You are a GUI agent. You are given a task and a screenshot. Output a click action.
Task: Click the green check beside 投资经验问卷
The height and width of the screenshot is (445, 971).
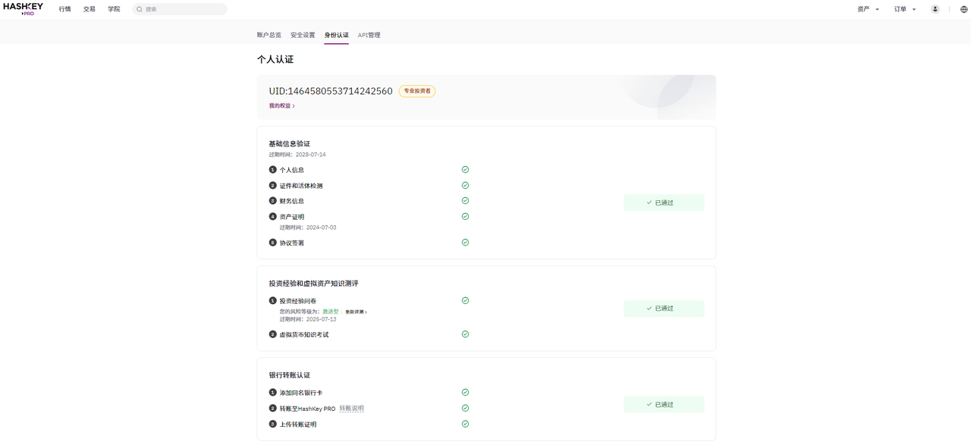[465, 300]
